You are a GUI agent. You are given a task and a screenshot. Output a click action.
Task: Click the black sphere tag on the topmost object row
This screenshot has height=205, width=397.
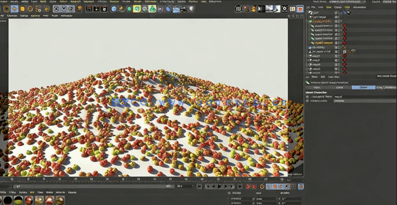(x=349, y=12)
